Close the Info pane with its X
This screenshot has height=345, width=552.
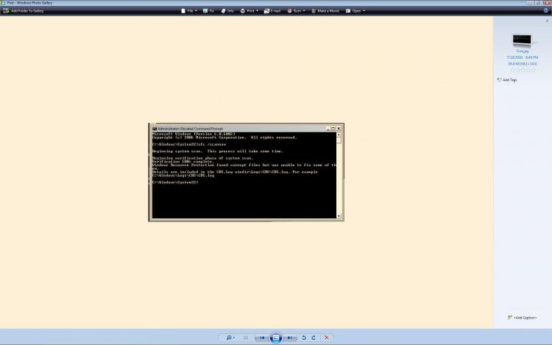point(547,21)
